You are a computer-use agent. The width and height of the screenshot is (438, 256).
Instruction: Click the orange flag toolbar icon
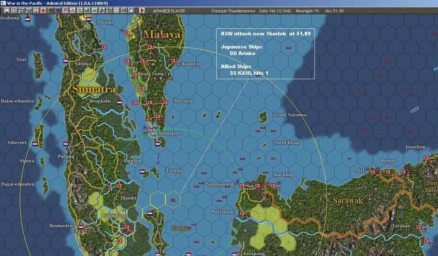coord(65,11)
